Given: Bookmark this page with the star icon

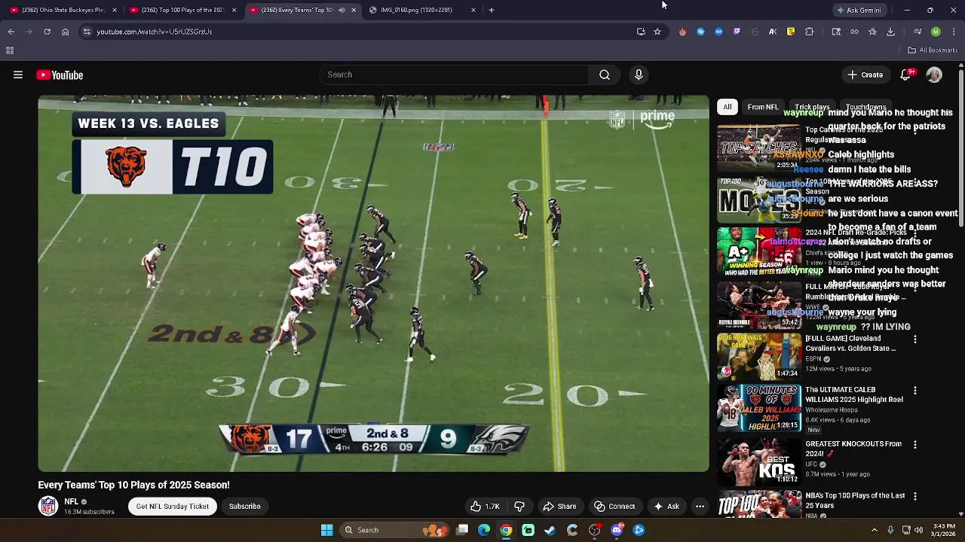Looking at the screenshot, I should click(x=657, y=32).
